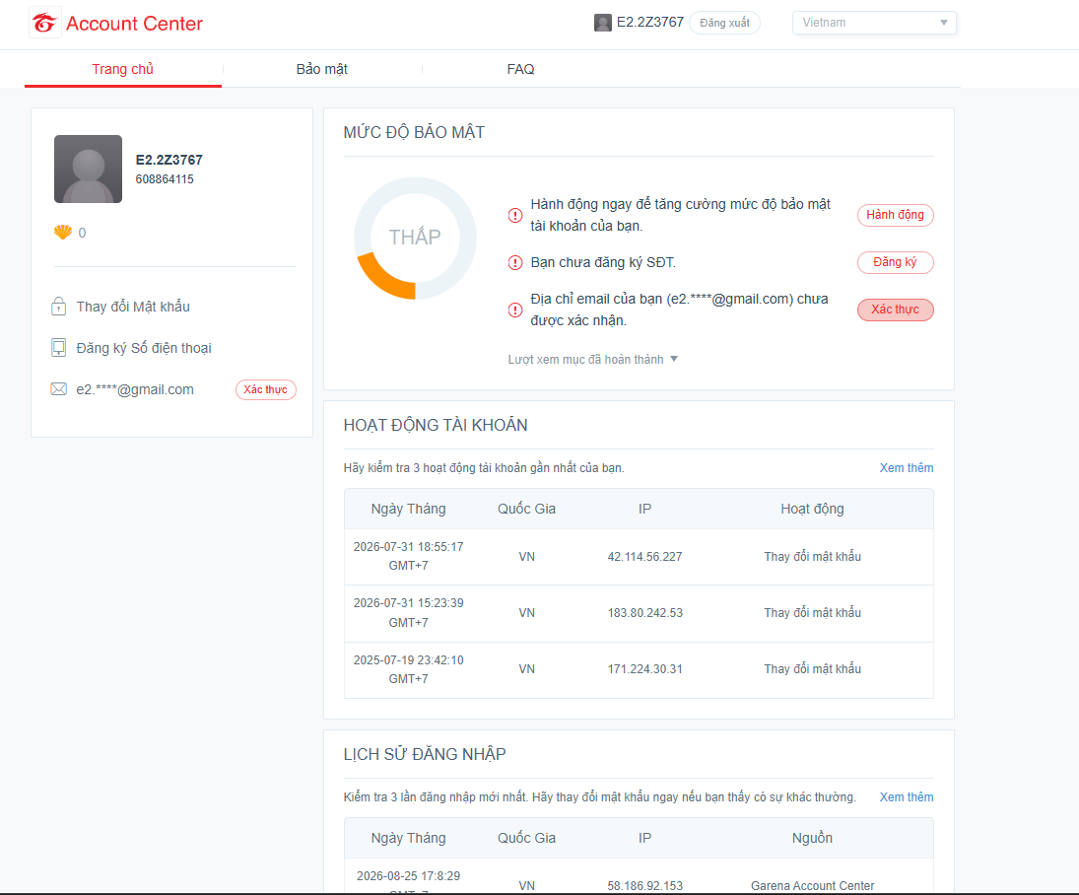Click the MỨC ĐỘ BẢO MẬT heading
The height and width of the screenshot is (895, 1079).
tap(414, 132)
